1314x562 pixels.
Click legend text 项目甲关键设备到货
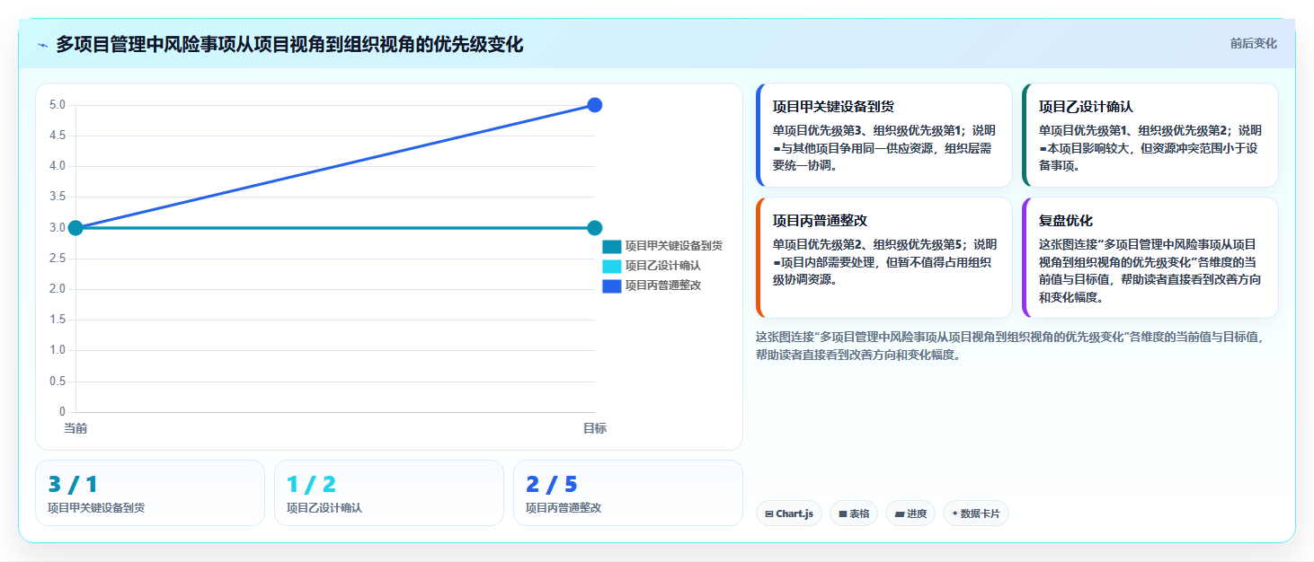point(674,246)
